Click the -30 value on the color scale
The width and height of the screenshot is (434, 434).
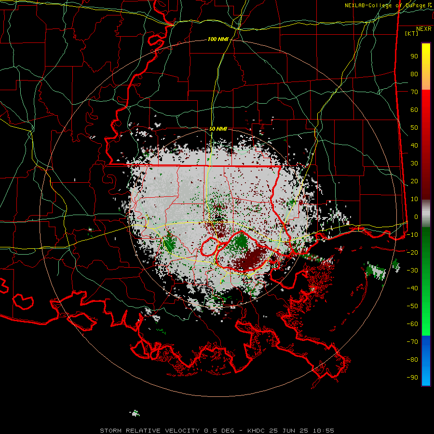point(412,271)
